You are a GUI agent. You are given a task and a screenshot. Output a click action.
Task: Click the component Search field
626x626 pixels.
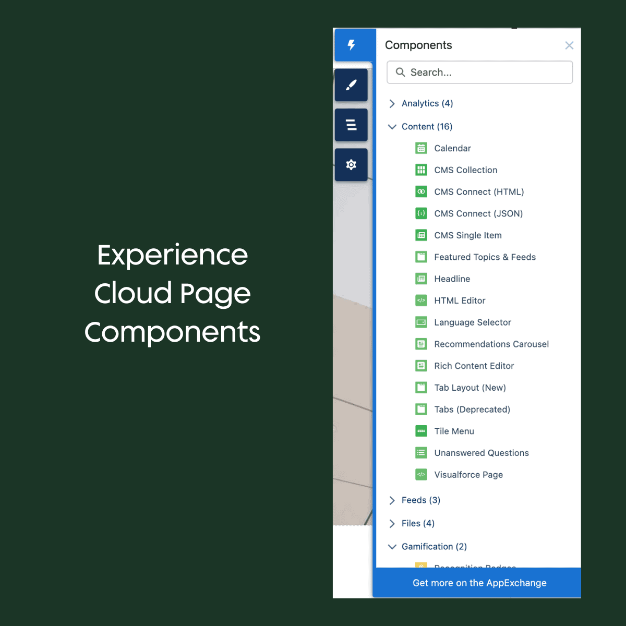click(480, 73)
